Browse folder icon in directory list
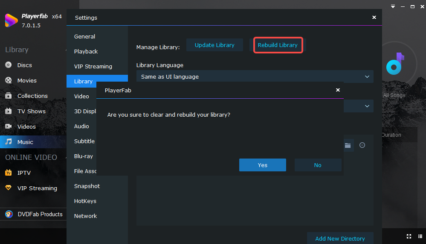This screenshot has width=426, height=244. tap(348, 145)
